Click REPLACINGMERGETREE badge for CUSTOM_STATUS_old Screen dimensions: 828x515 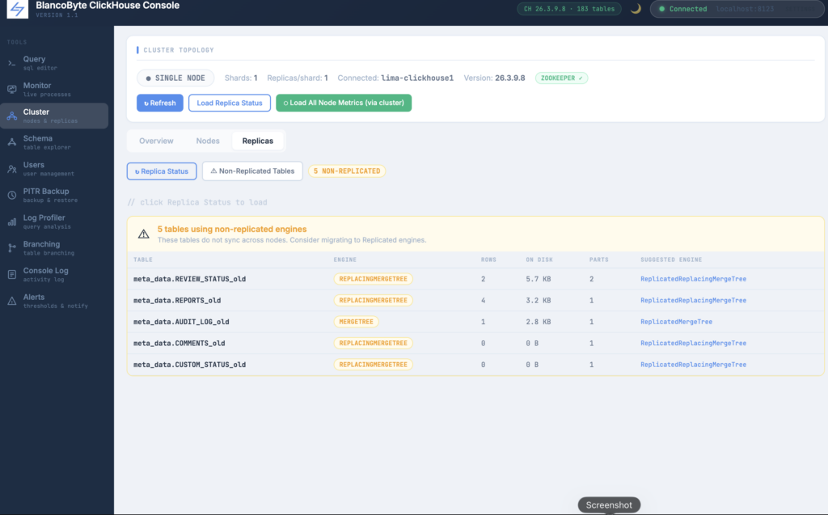(x=374, y=365)
